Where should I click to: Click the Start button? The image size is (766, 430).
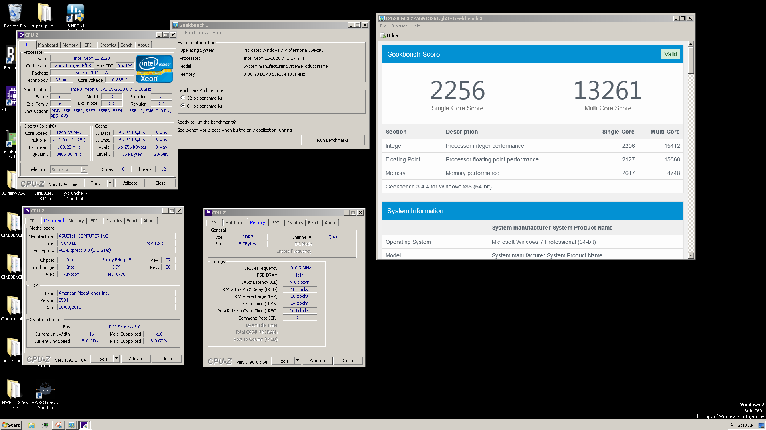click(11, 425)
